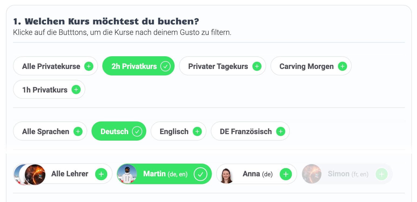417x202 pixels.
Task: Click the plus icon next to Anna
Action: 286,174
